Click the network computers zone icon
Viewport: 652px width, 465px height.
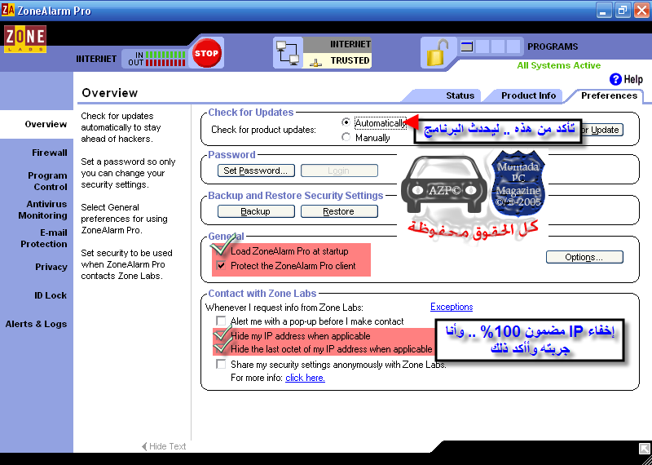pyautogui.click(x=288, y=53)
